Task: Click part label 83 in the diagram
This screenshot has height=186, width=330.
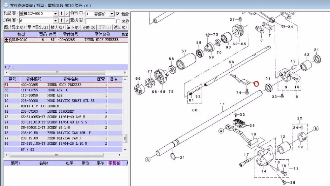Action: (307, 55)
